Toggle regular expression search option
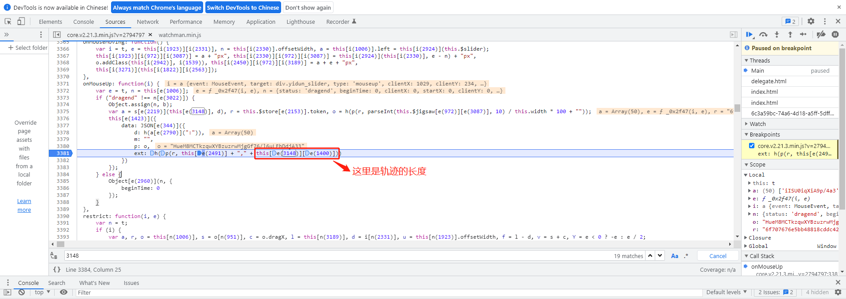This screenshot has height=299, width=846. click(x=686, y=256)
